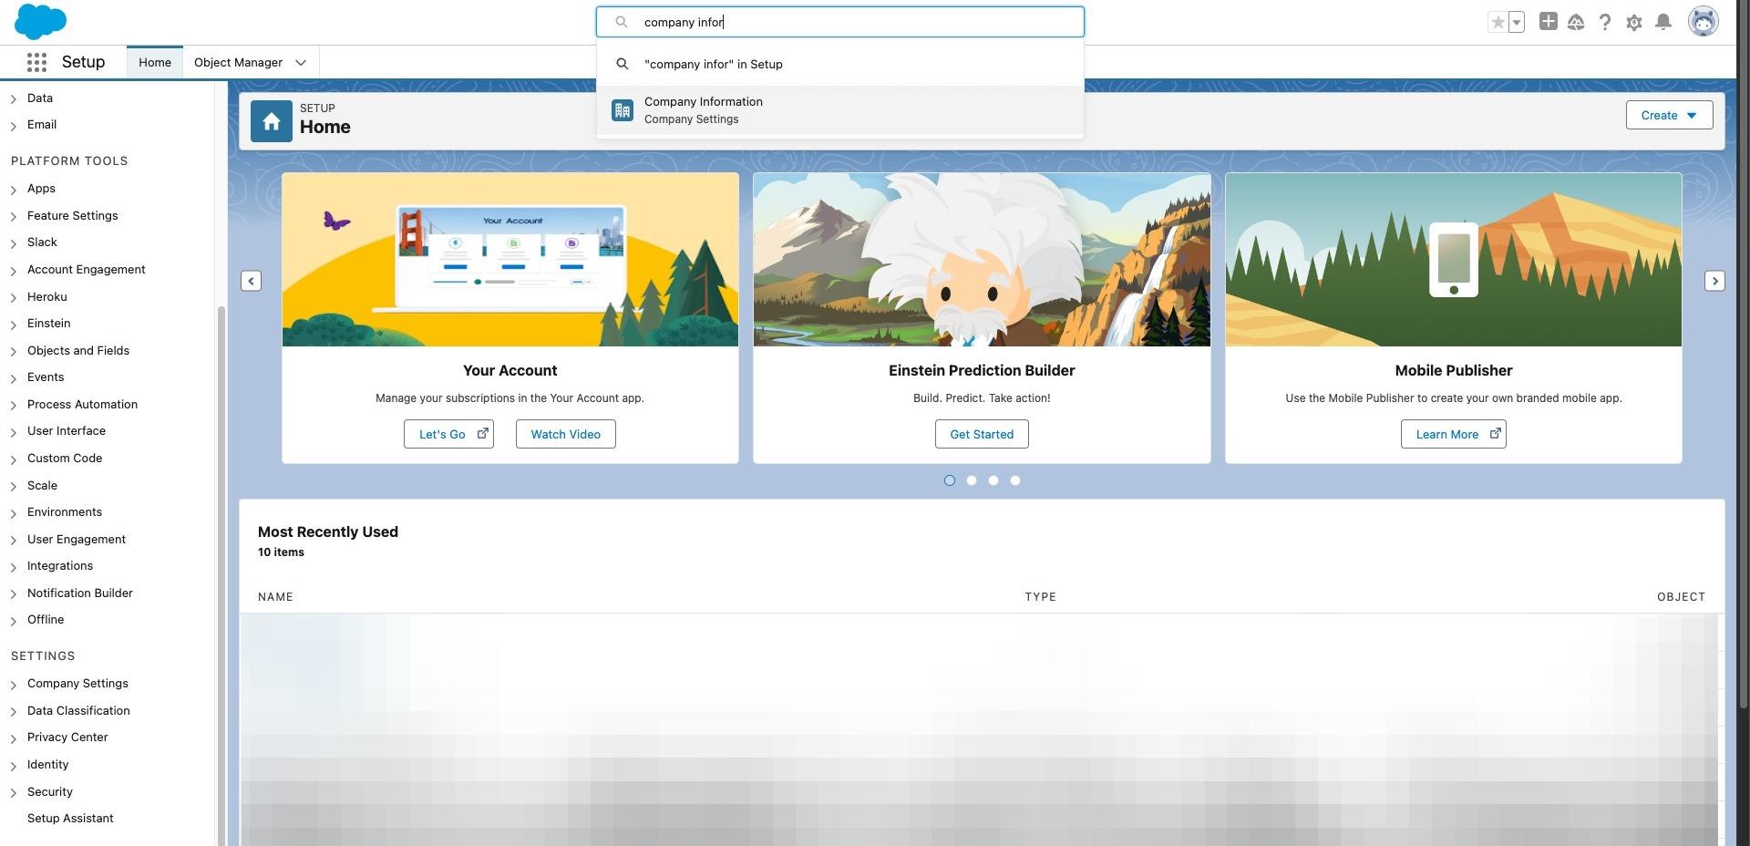Select the fourth carousel page dot
The width and height of the screenshot is (1750, 846).
click(1015, 480)
